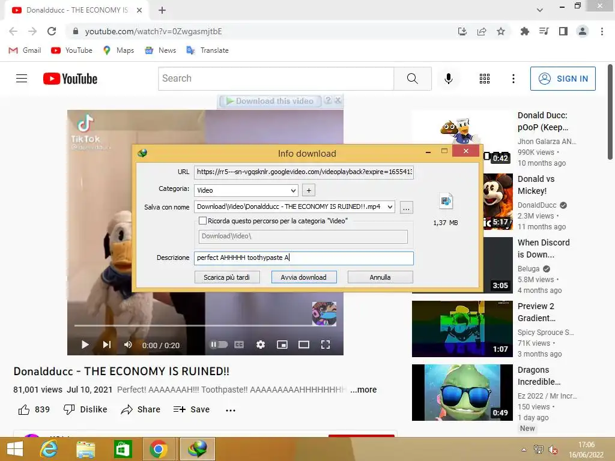Open more actions ellipsis under video
Screen dimensions: 615x461
click(231, 410)
